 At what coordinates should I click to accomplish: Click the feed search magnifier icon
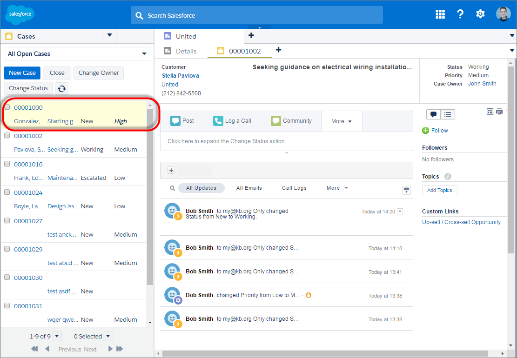click(172, 188)
